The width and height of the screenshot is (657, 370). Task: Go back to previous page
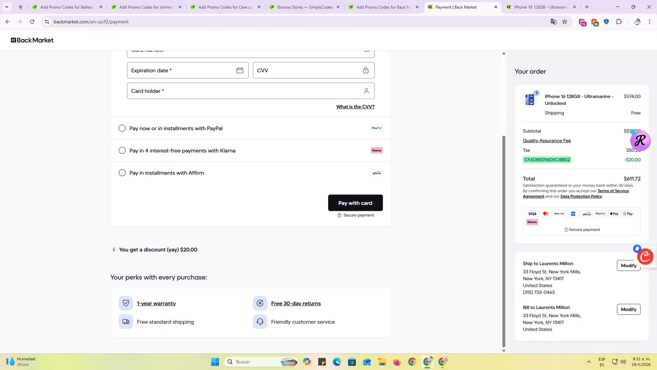point(7,21)
